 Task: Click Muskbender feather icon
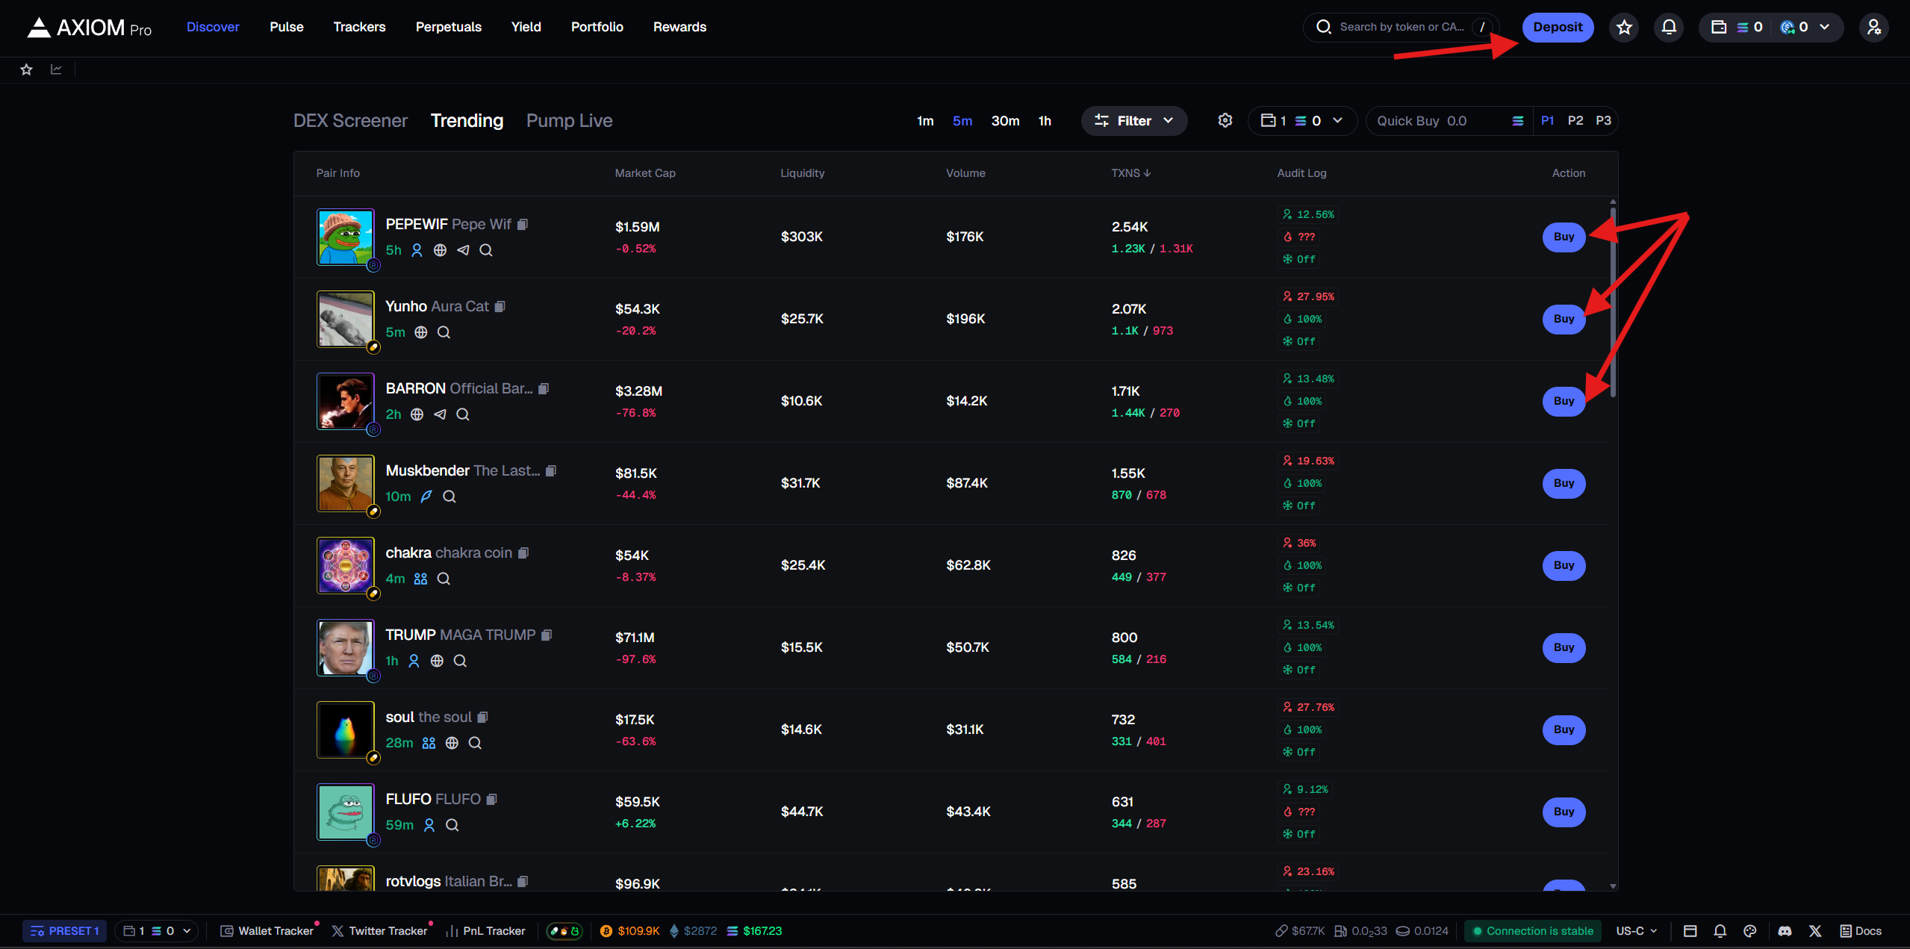click(426, 497)
